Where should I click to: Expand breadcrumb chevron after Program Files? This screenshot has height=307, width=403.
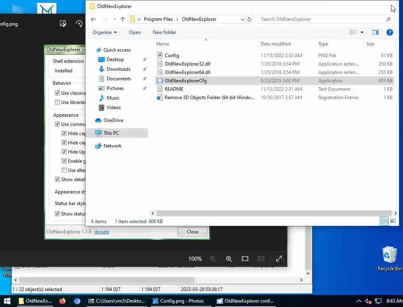click(178, 19)
